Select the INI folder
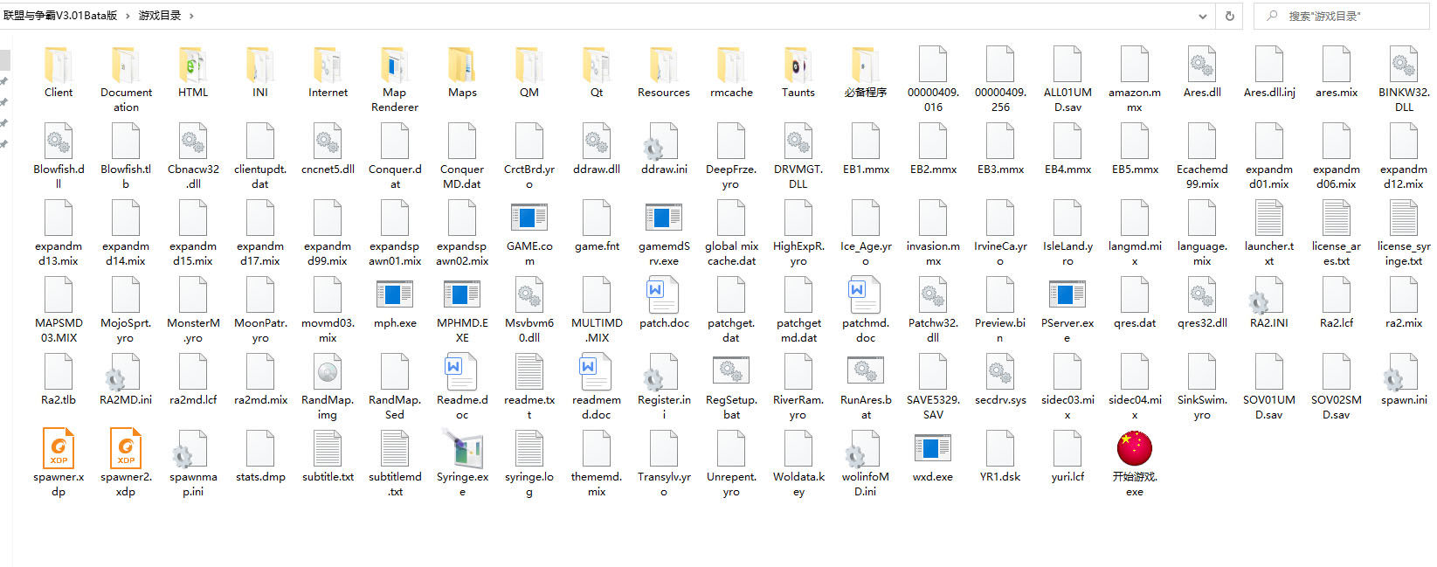This screenshot has width=1437, height=567. [x=260, y=65]
